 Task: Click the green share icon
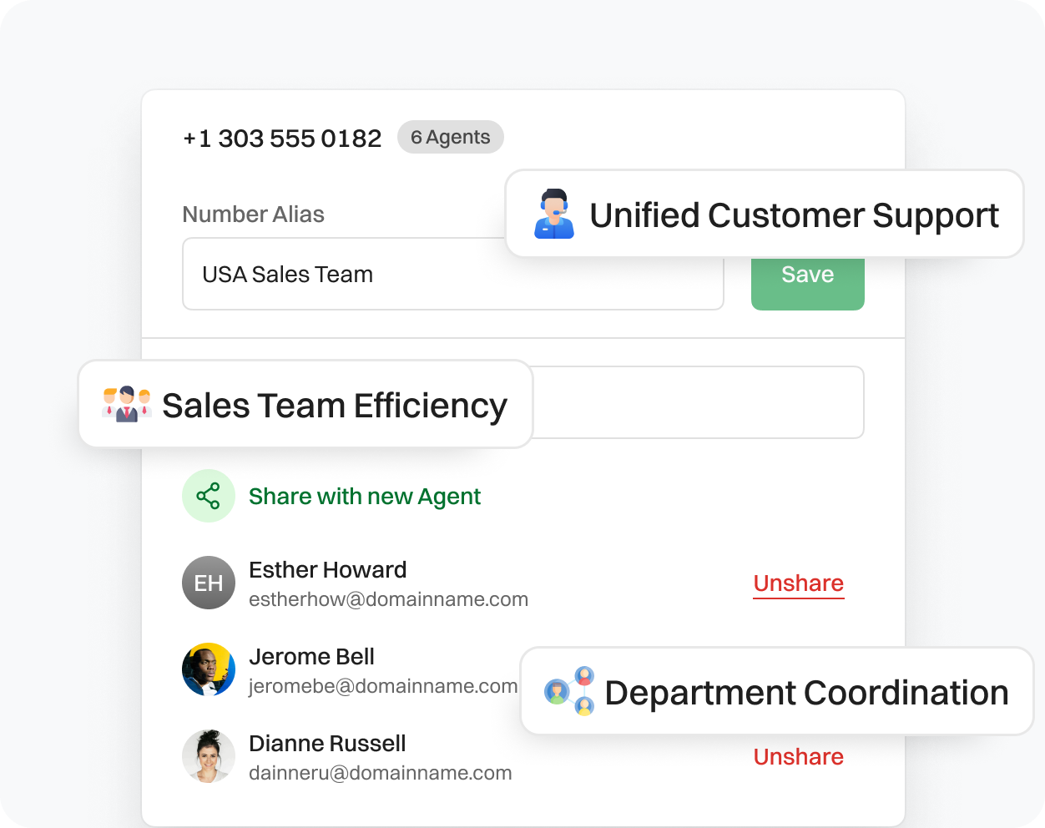tap(209, 496)
